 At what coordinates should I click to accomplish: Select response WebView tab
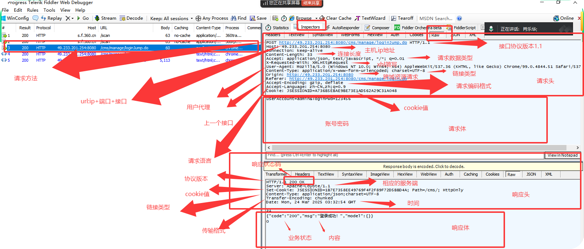pos(429,175)
